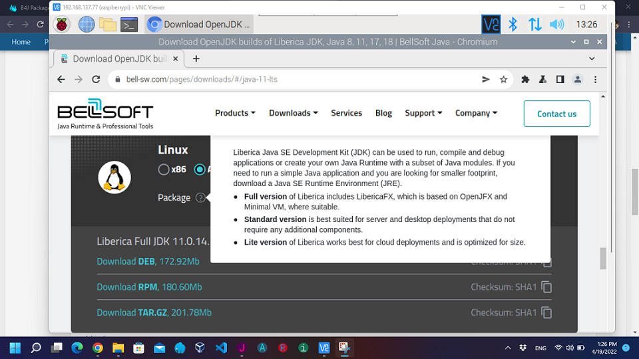Open the Chromium three-dot menu
Viewport: 639px width, 359px height.
(595, 79)
